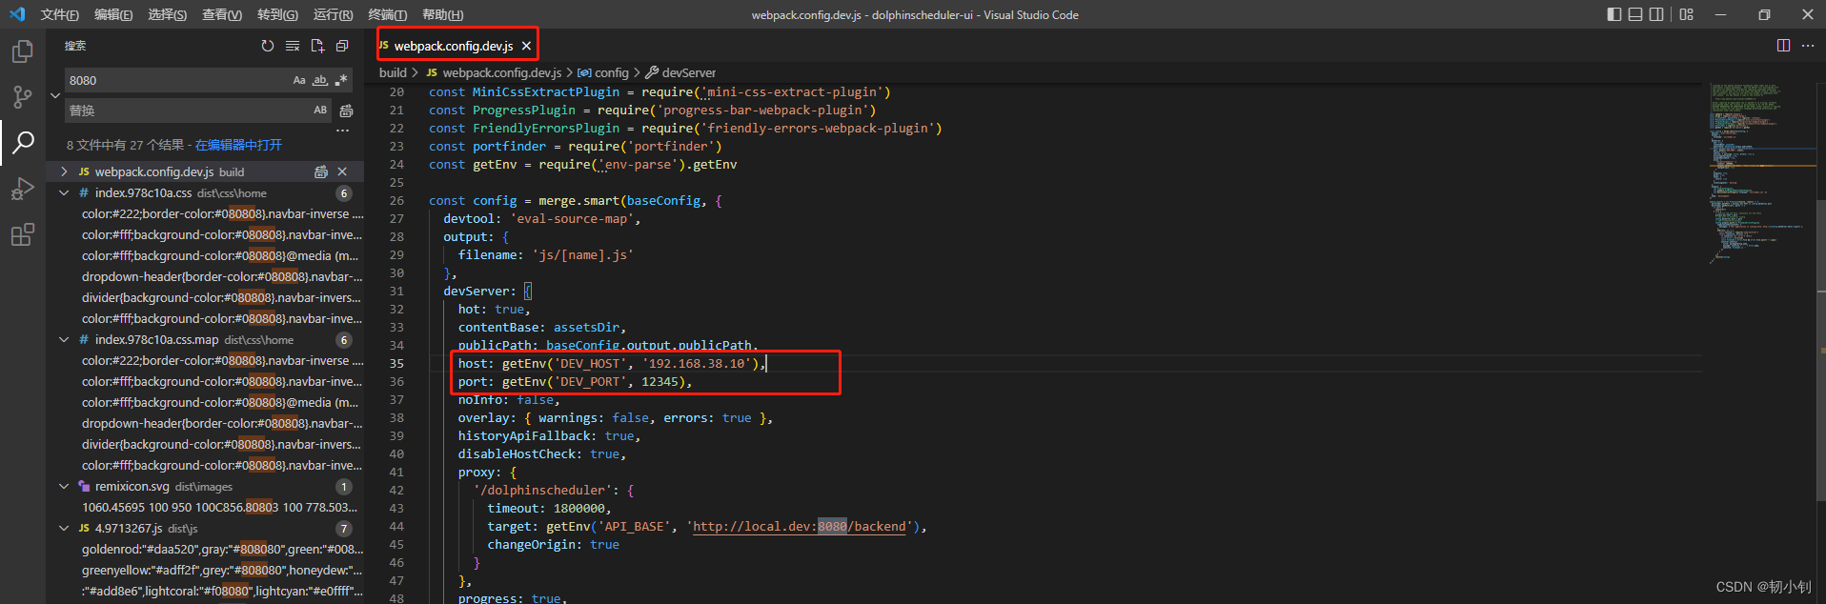Viewport: 1826px width, 604px height.
Task: Open the Source Control view
Action: 22,97
